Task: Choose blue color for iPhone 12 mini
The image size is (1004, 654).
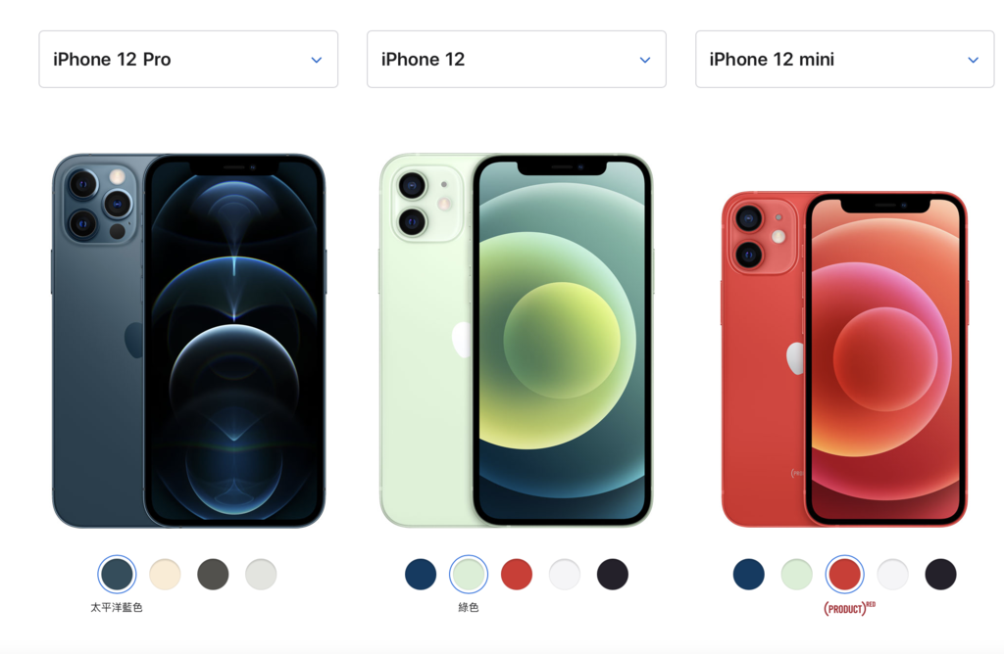Action: 748,574
